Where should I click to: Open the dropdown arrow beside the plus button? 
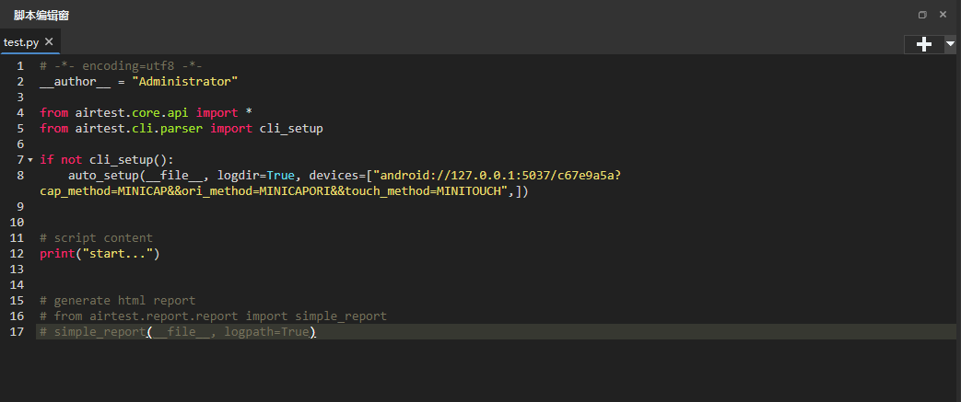pos(951,44)
